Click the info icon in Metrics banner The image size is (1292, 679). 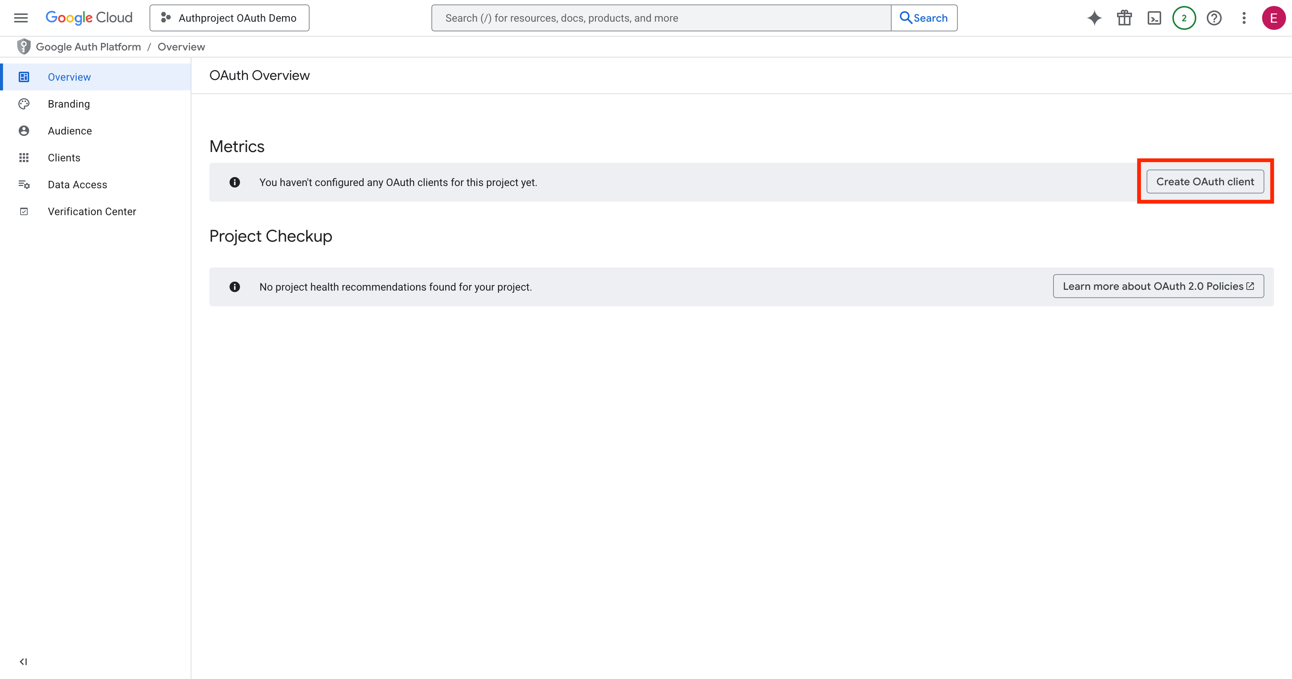click(x=234, y=182)
